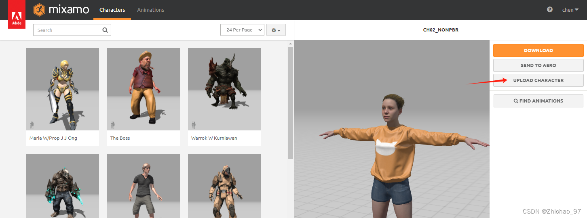This screenshot has height=218, width=587.
Task: Switch to the Animations tab
Action: (150, 10)
